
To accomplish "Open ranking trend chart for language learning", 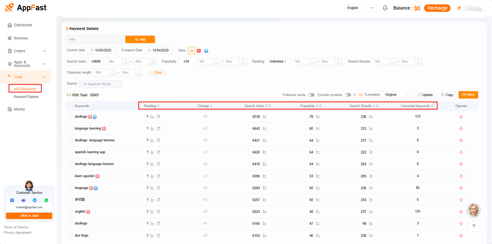I will coord(152,129).
